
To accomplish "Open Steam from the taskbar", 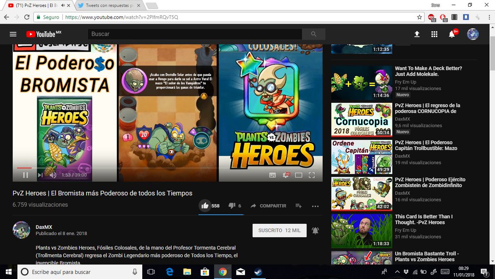I will [x=258, y=272].
